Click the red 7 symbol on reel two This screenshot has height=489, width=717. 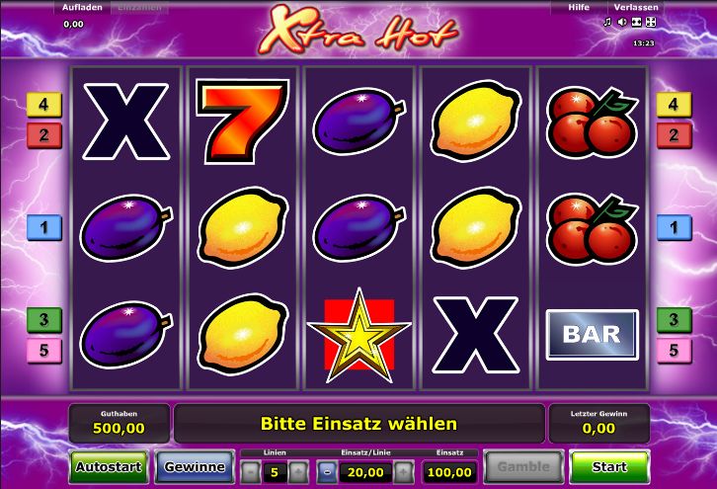click(242, 122)
